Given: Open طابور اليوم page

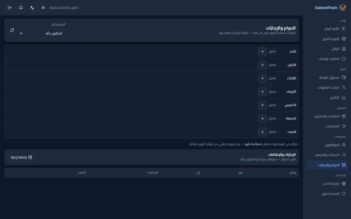Looking at the screenshot, I should tap(327, 29).
